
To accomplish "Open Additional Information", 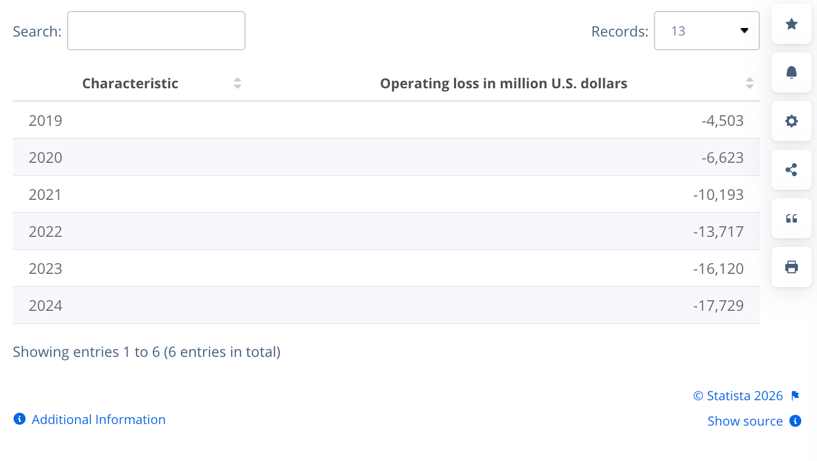I will point(98,419).
